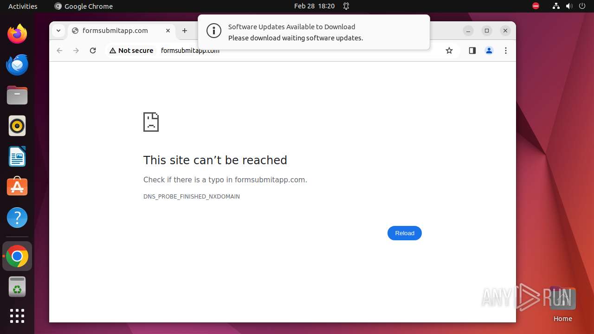Maximize the Chrome window
594x334 pixels.
click(487, 31)
